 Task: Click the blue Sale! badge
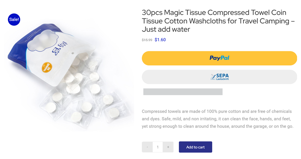14,19
